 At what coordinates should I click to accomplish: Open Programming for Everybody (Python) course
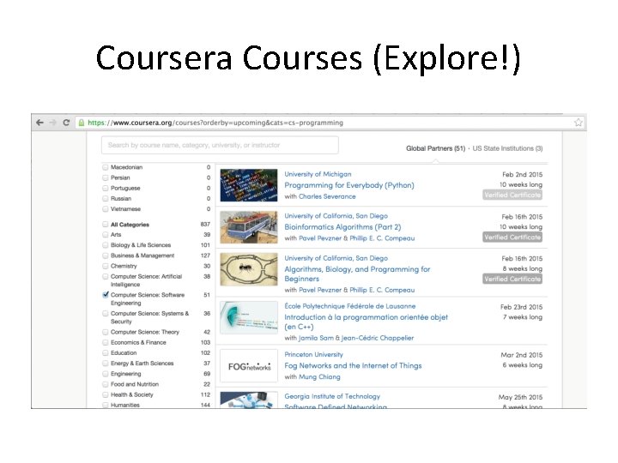(349, 185)
